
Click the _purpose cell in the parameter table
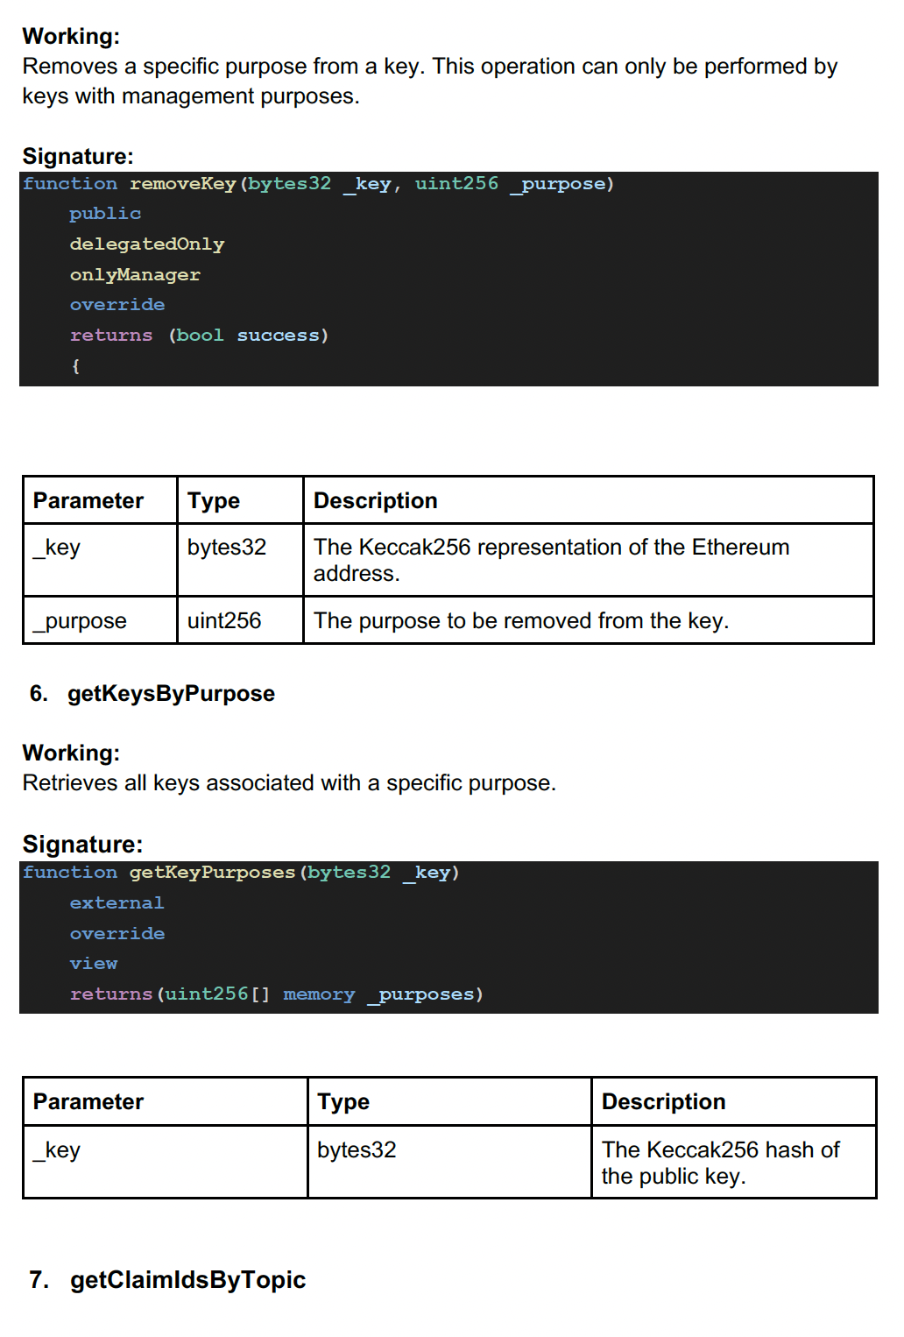[81, 621]
